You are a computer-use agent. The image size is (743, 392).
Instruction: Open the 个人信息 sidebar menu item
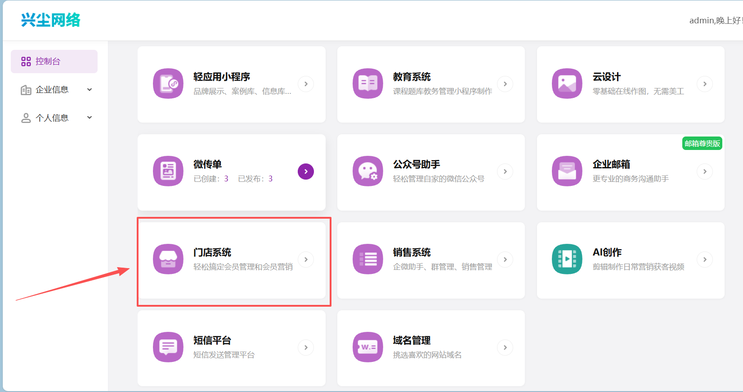coord(54,118)
